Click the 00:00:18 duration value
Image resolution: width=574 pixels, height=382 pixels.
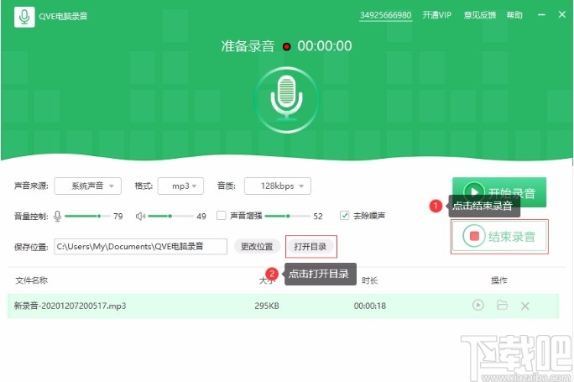[370, 306]
